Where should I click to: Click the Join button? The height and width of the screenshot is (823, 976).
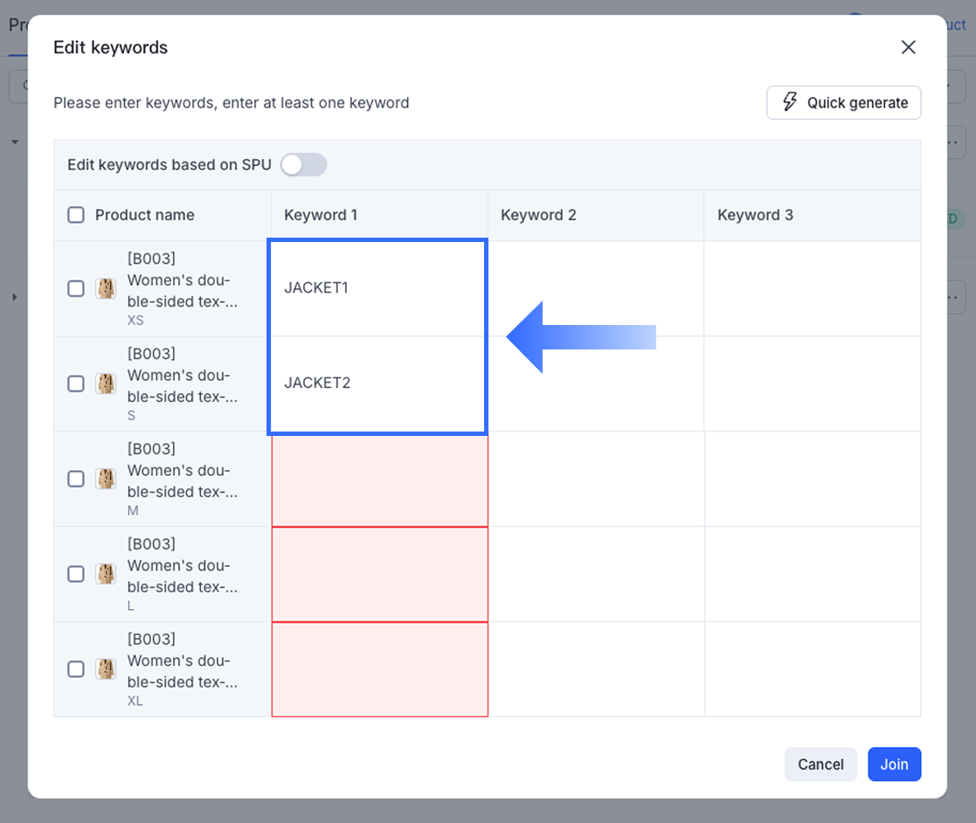(x=894, y=764)
